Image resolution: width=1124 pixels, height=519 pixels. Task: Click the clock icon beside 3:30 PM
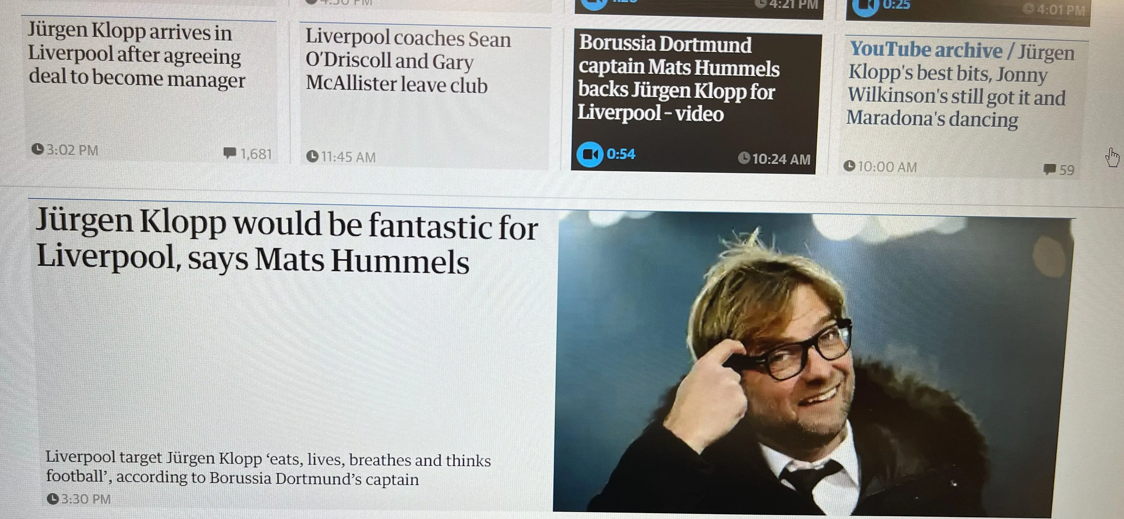[52, 499]
